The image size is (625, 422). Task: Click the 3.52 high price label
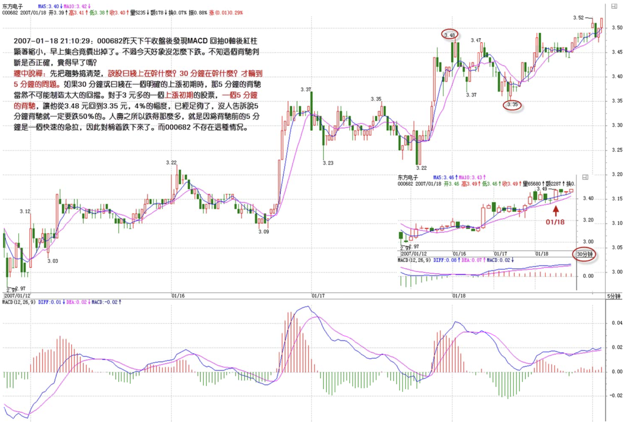[x=578, y=18]
